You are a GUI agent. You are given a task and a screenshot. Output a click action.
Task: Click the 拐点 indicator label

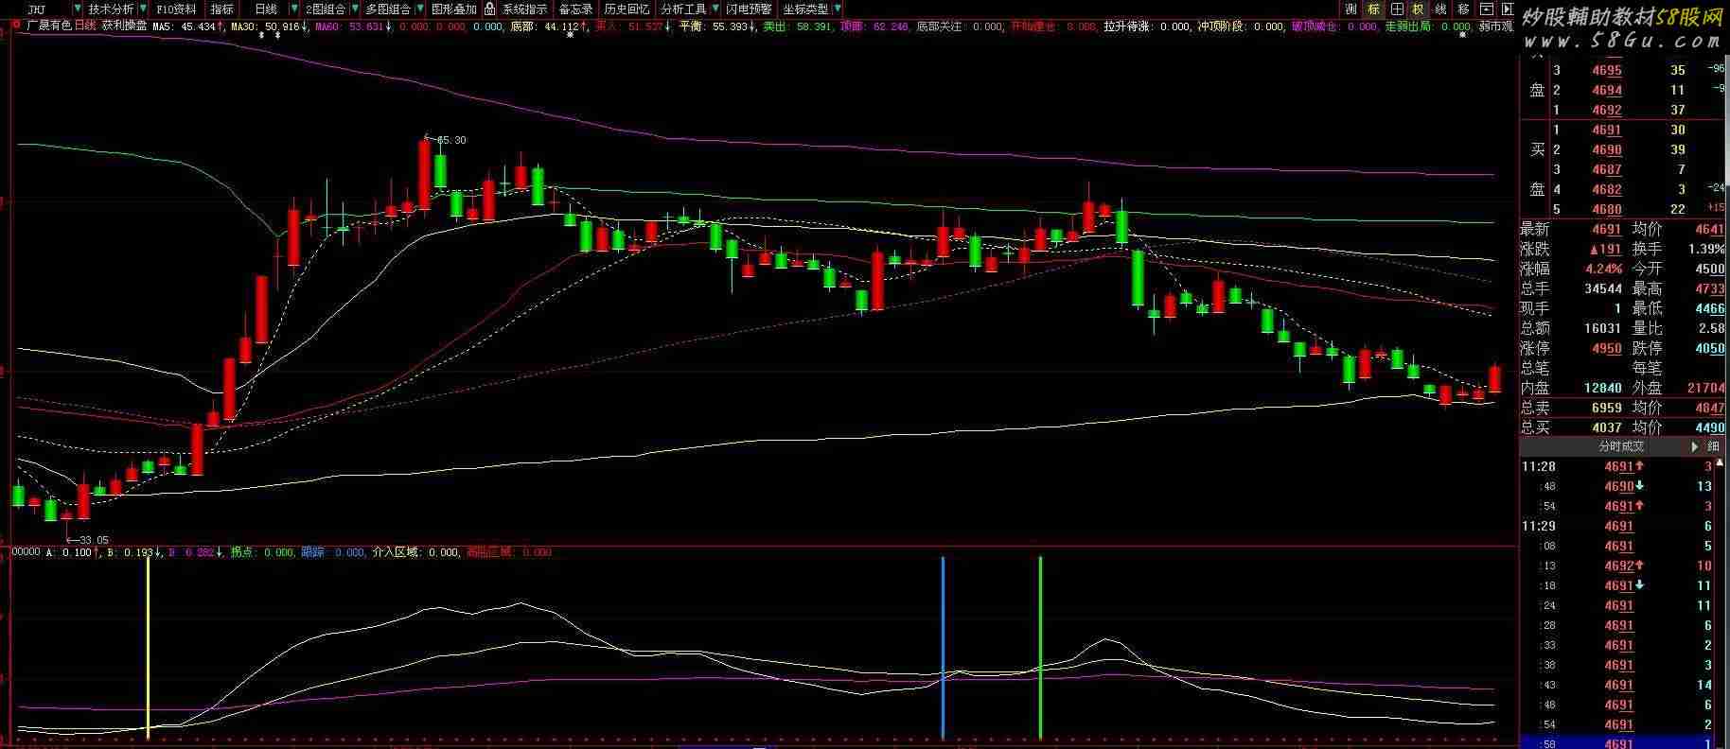[243, 552]
